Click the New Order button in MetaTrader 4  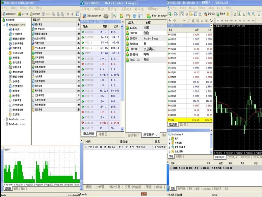tap(221, 14)
